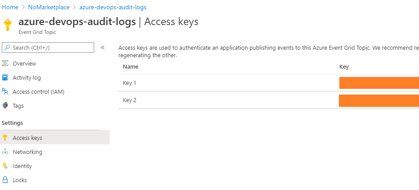Click the Locks padlock icon
This screenshot has width=419, height=190.
pyautogui.click(x=5, y=180)
